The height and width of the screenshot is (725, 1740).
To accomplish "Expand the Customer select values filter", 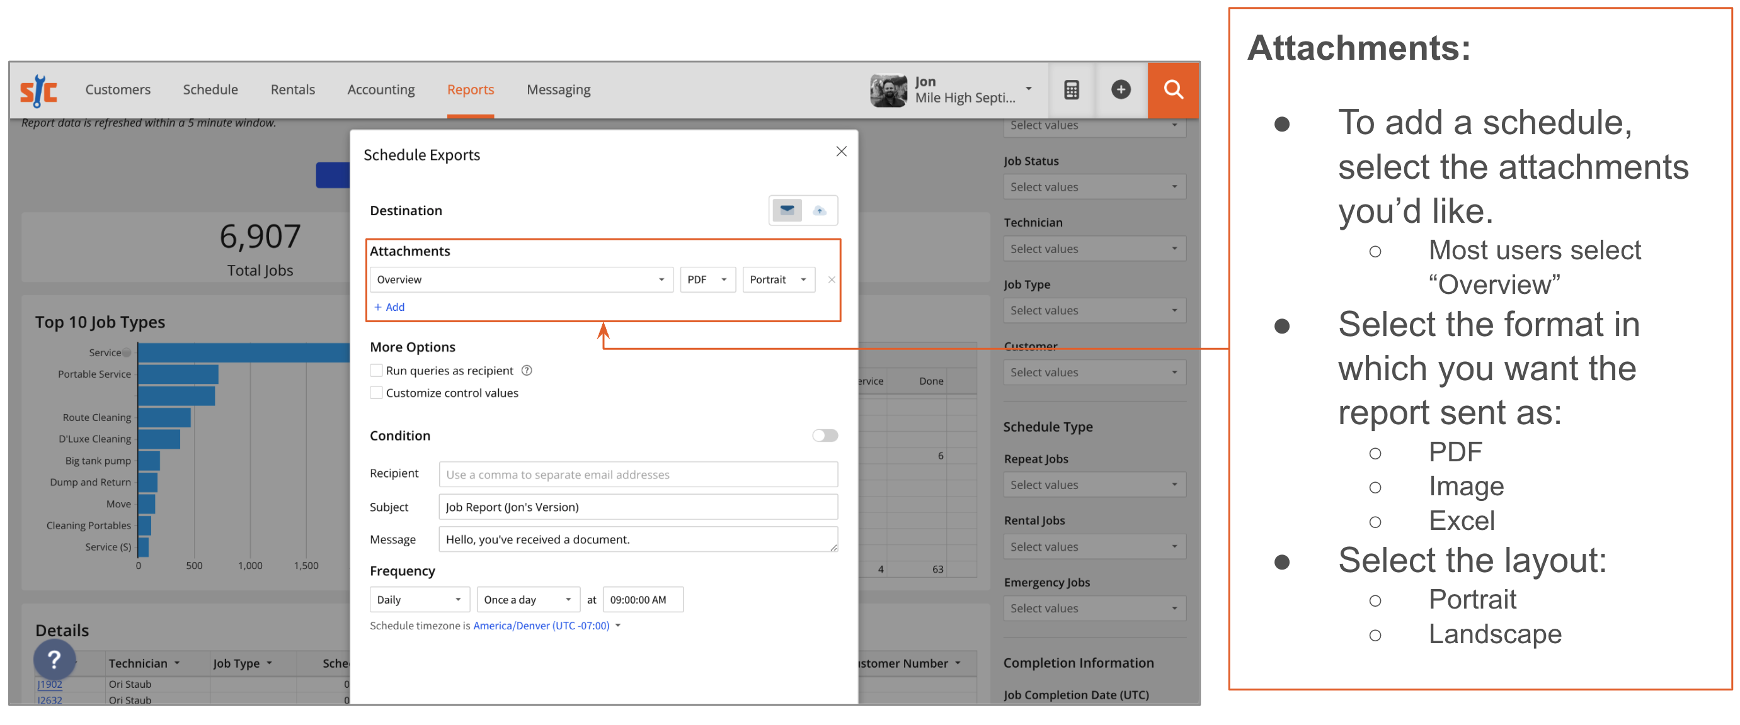I will 1094,372.
